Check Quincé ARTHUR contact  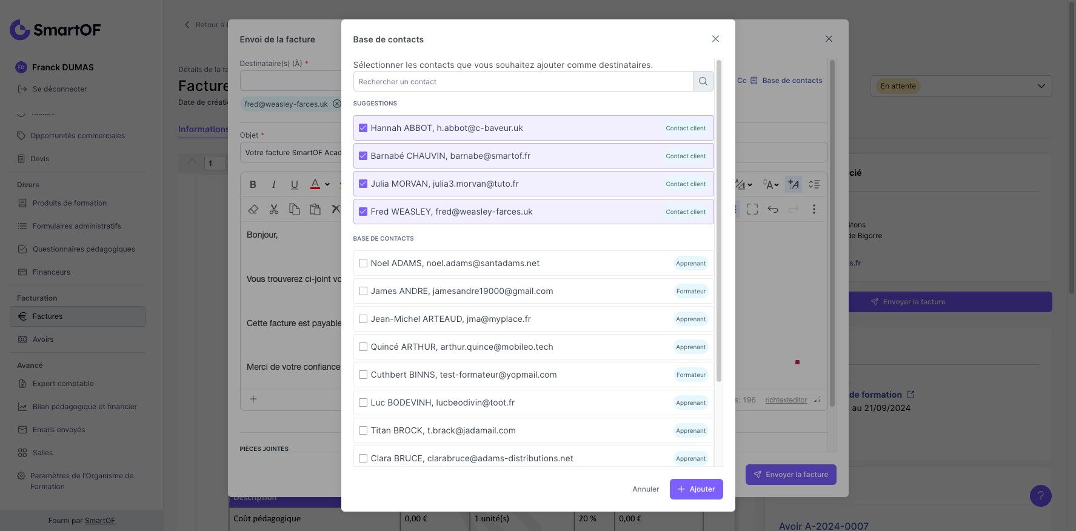click(363, 347)
